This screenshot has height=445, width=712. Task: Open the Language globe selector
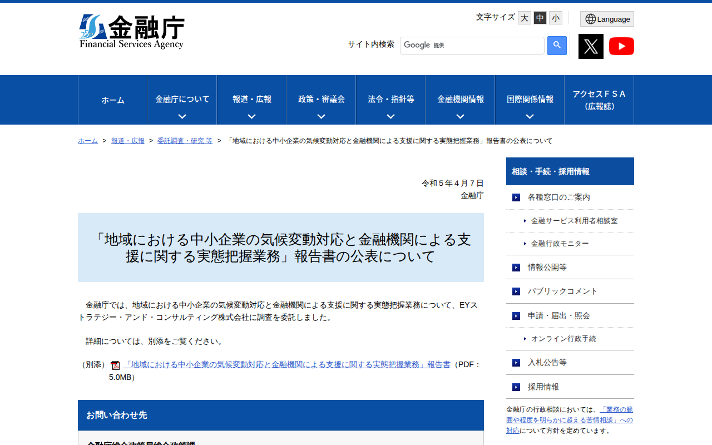[606, 18]
